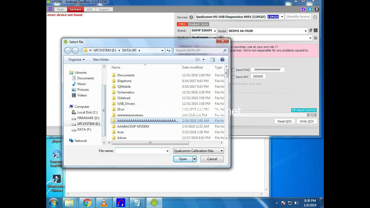Expand the Brand dropdown
Viewport: 370px width, 208px height.
click(215, 31)
